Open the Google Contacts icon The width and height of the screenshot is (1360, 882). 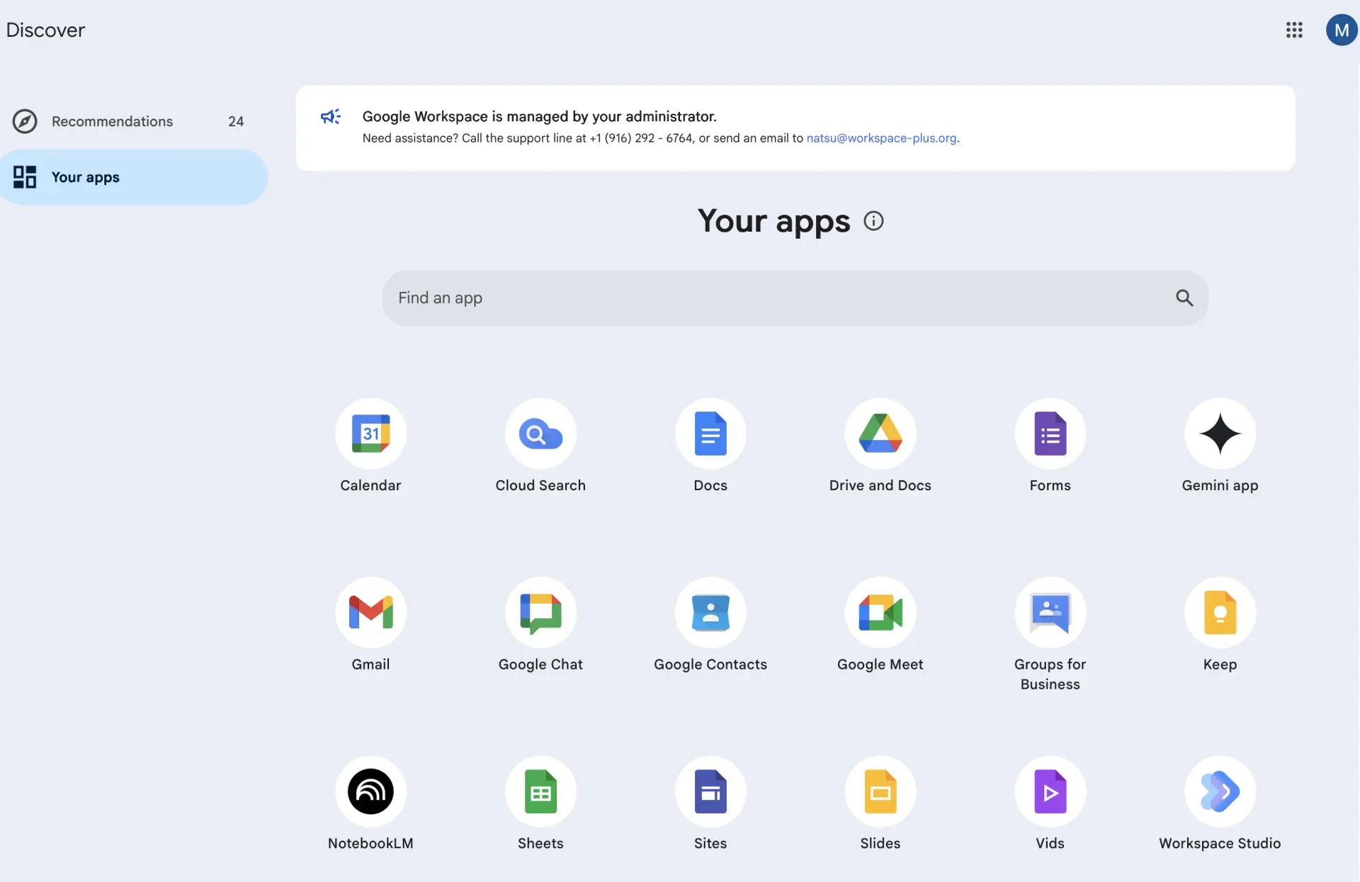tap(710, 613)
